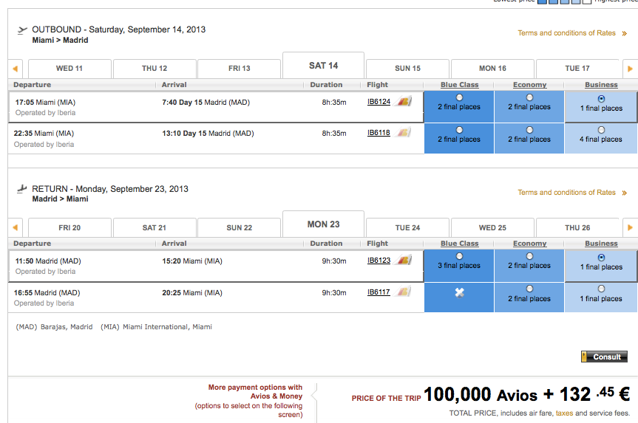The height and width of the screenshot is (423, 638).
Task: Click the Iberia logo beside flight IB6117
Action: pyautogui.click(x=404, y=292)
